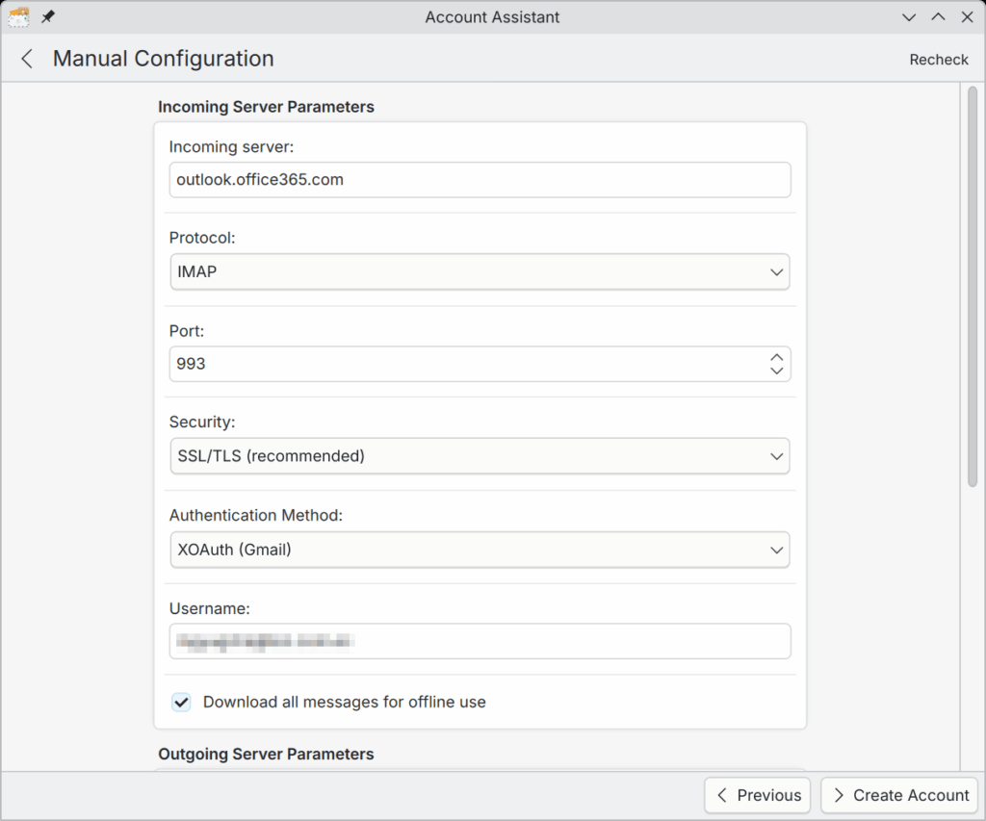The width and height of the screenshot is (986, 821).
Task: Toggle Download all messages for offline use
Action: pyautogui.click(x=181, y=702)
